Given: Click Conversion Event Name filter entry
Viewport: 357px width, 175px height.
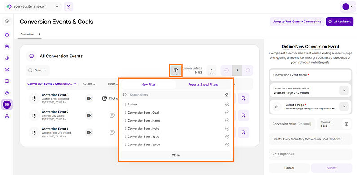Looking at the screenshot, I should [176, 120].
